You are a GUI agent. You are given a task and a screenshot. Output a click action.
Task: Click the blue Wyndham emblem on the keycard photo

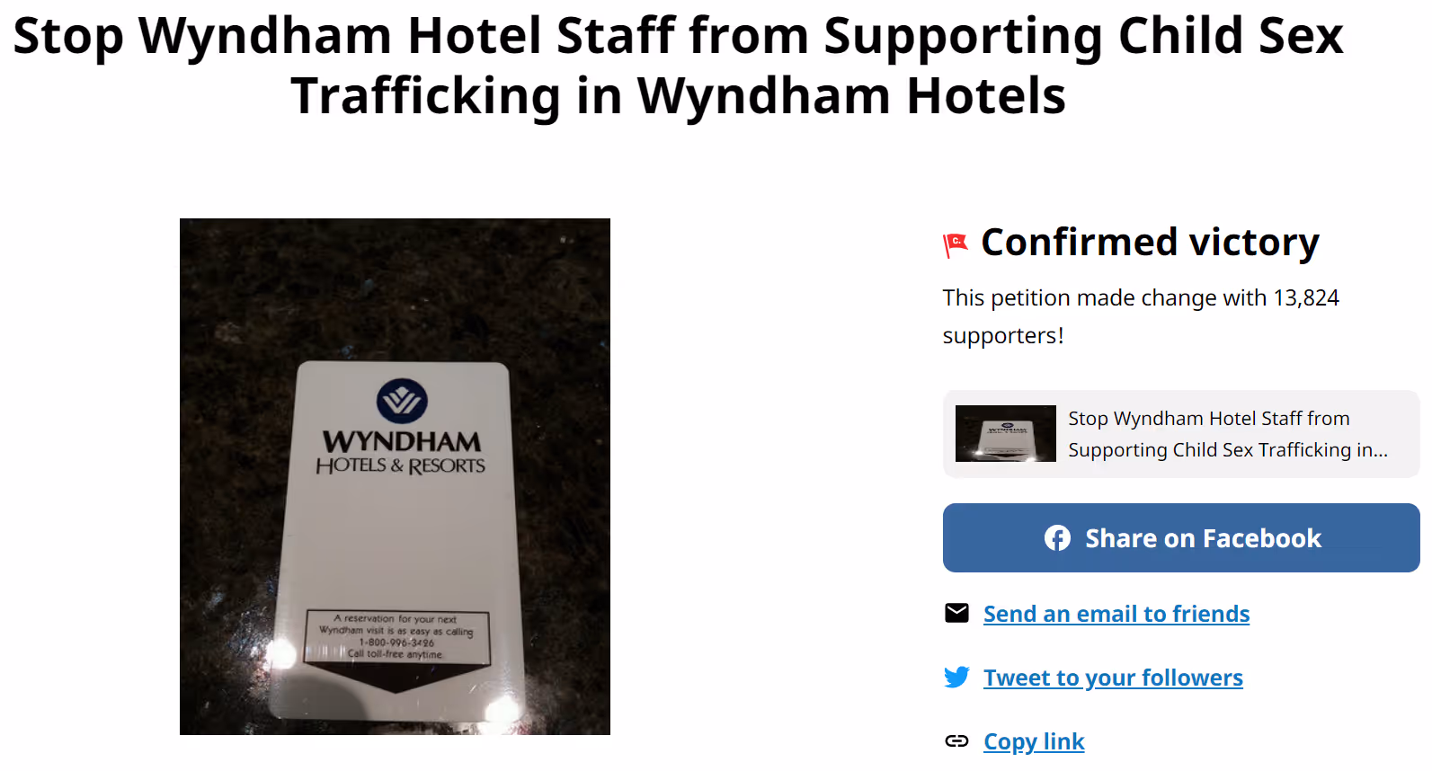(402, 401)
